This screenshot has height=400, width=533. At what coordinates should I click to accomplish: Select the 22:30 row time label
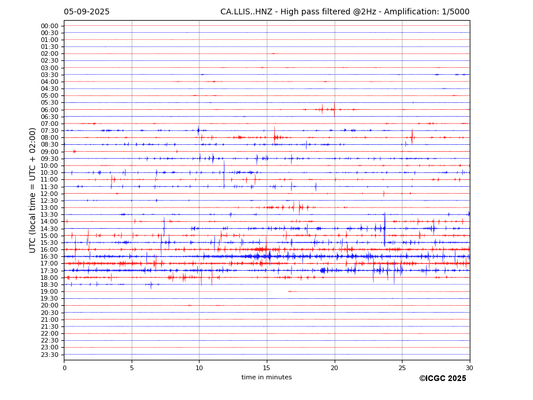coord(49,341)
